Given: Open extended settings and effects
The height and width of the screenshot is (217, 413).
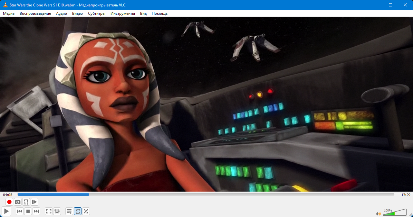Looking at the screenshot, I should click(x=57, y=211).
